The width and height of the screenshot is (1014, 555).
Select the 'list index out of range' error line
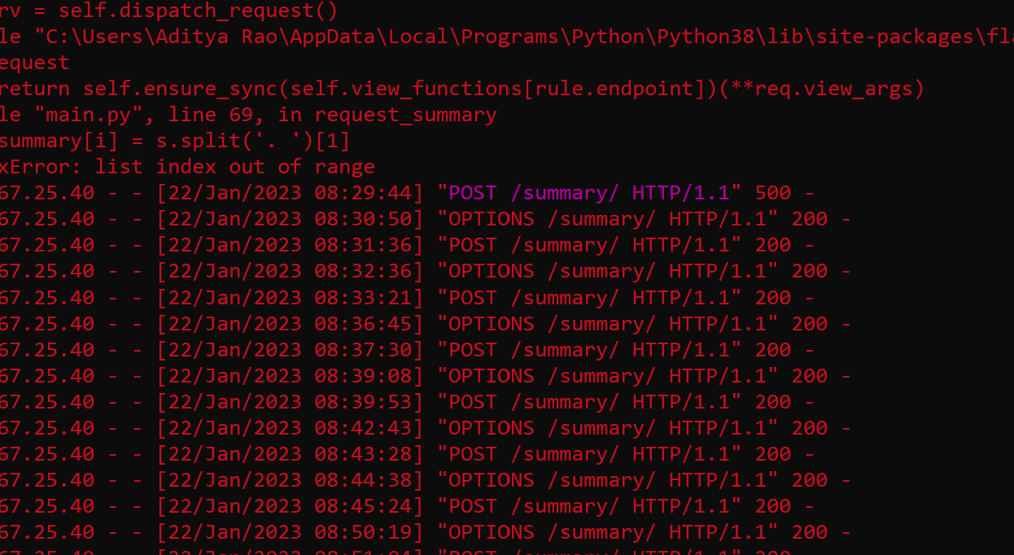point(187,167)
